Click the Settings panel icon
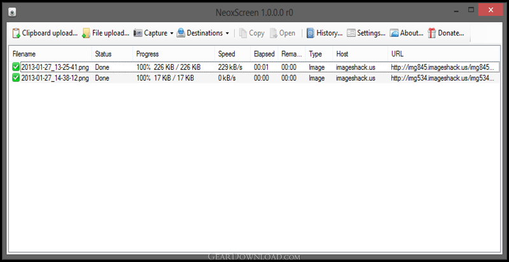This screenshot has height=262, width=509. (351, 33)
